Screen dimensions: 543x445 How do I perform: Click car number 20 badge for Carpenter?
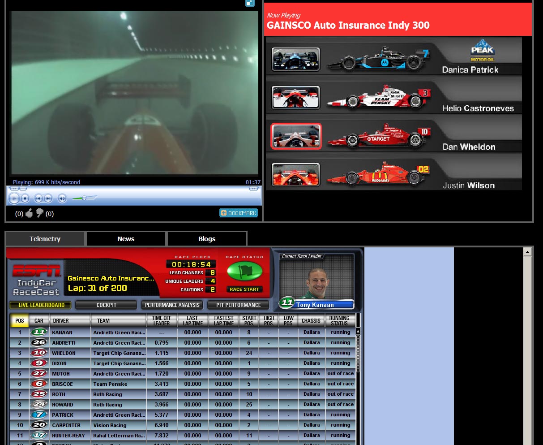[39, 425]
